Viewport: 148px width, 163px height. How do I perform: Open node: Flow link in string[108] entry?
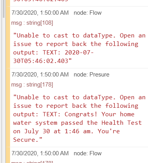pyautogui.click(x=88, y=13)
